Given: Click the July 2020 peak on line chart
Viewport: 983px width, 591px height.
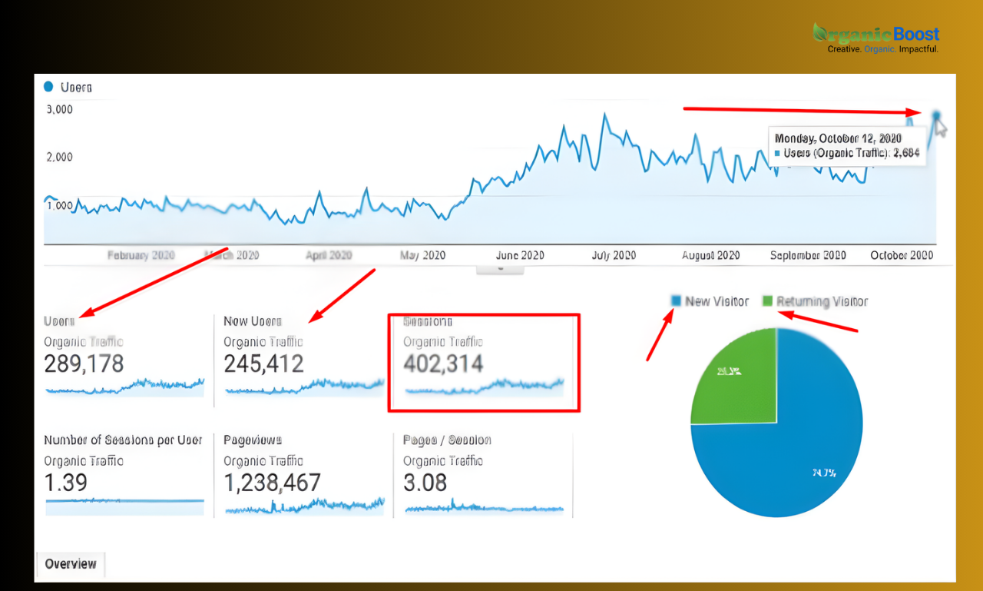Looking at the screenshot, I should coord(605,115).
